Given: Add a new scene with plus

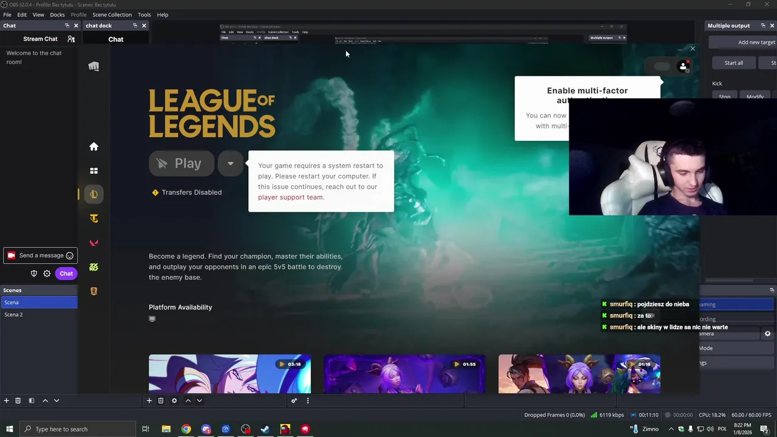Looking at the screenshot, I should (7, 401).
